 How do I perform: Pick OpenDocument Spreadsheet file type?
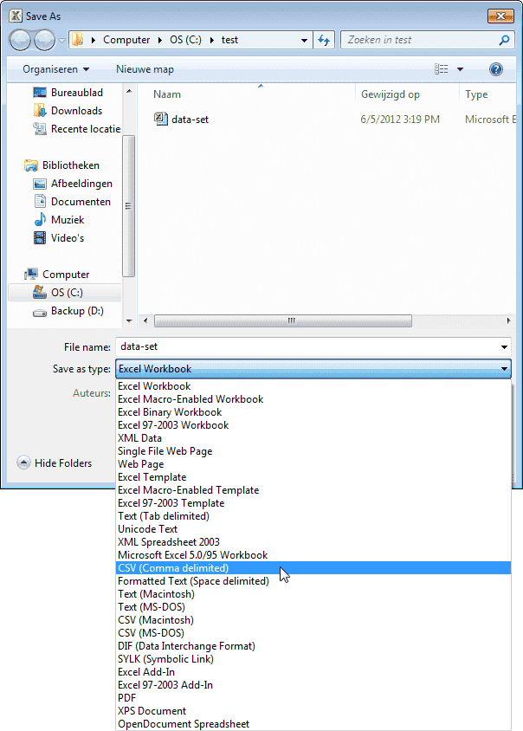coord(184,724)
